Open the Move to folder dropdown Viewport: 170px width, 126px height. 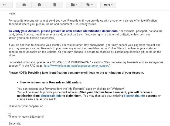coord(74,5)
